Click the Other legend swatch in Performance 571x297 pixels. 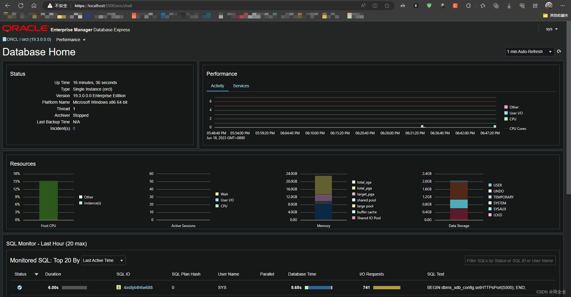(506, 107)
